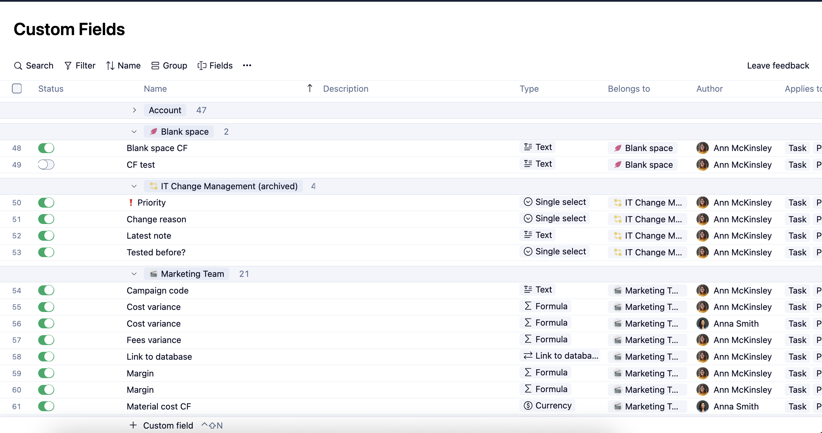Click the Group rows icon
822x433 pixels.
[x=155, y=66]
